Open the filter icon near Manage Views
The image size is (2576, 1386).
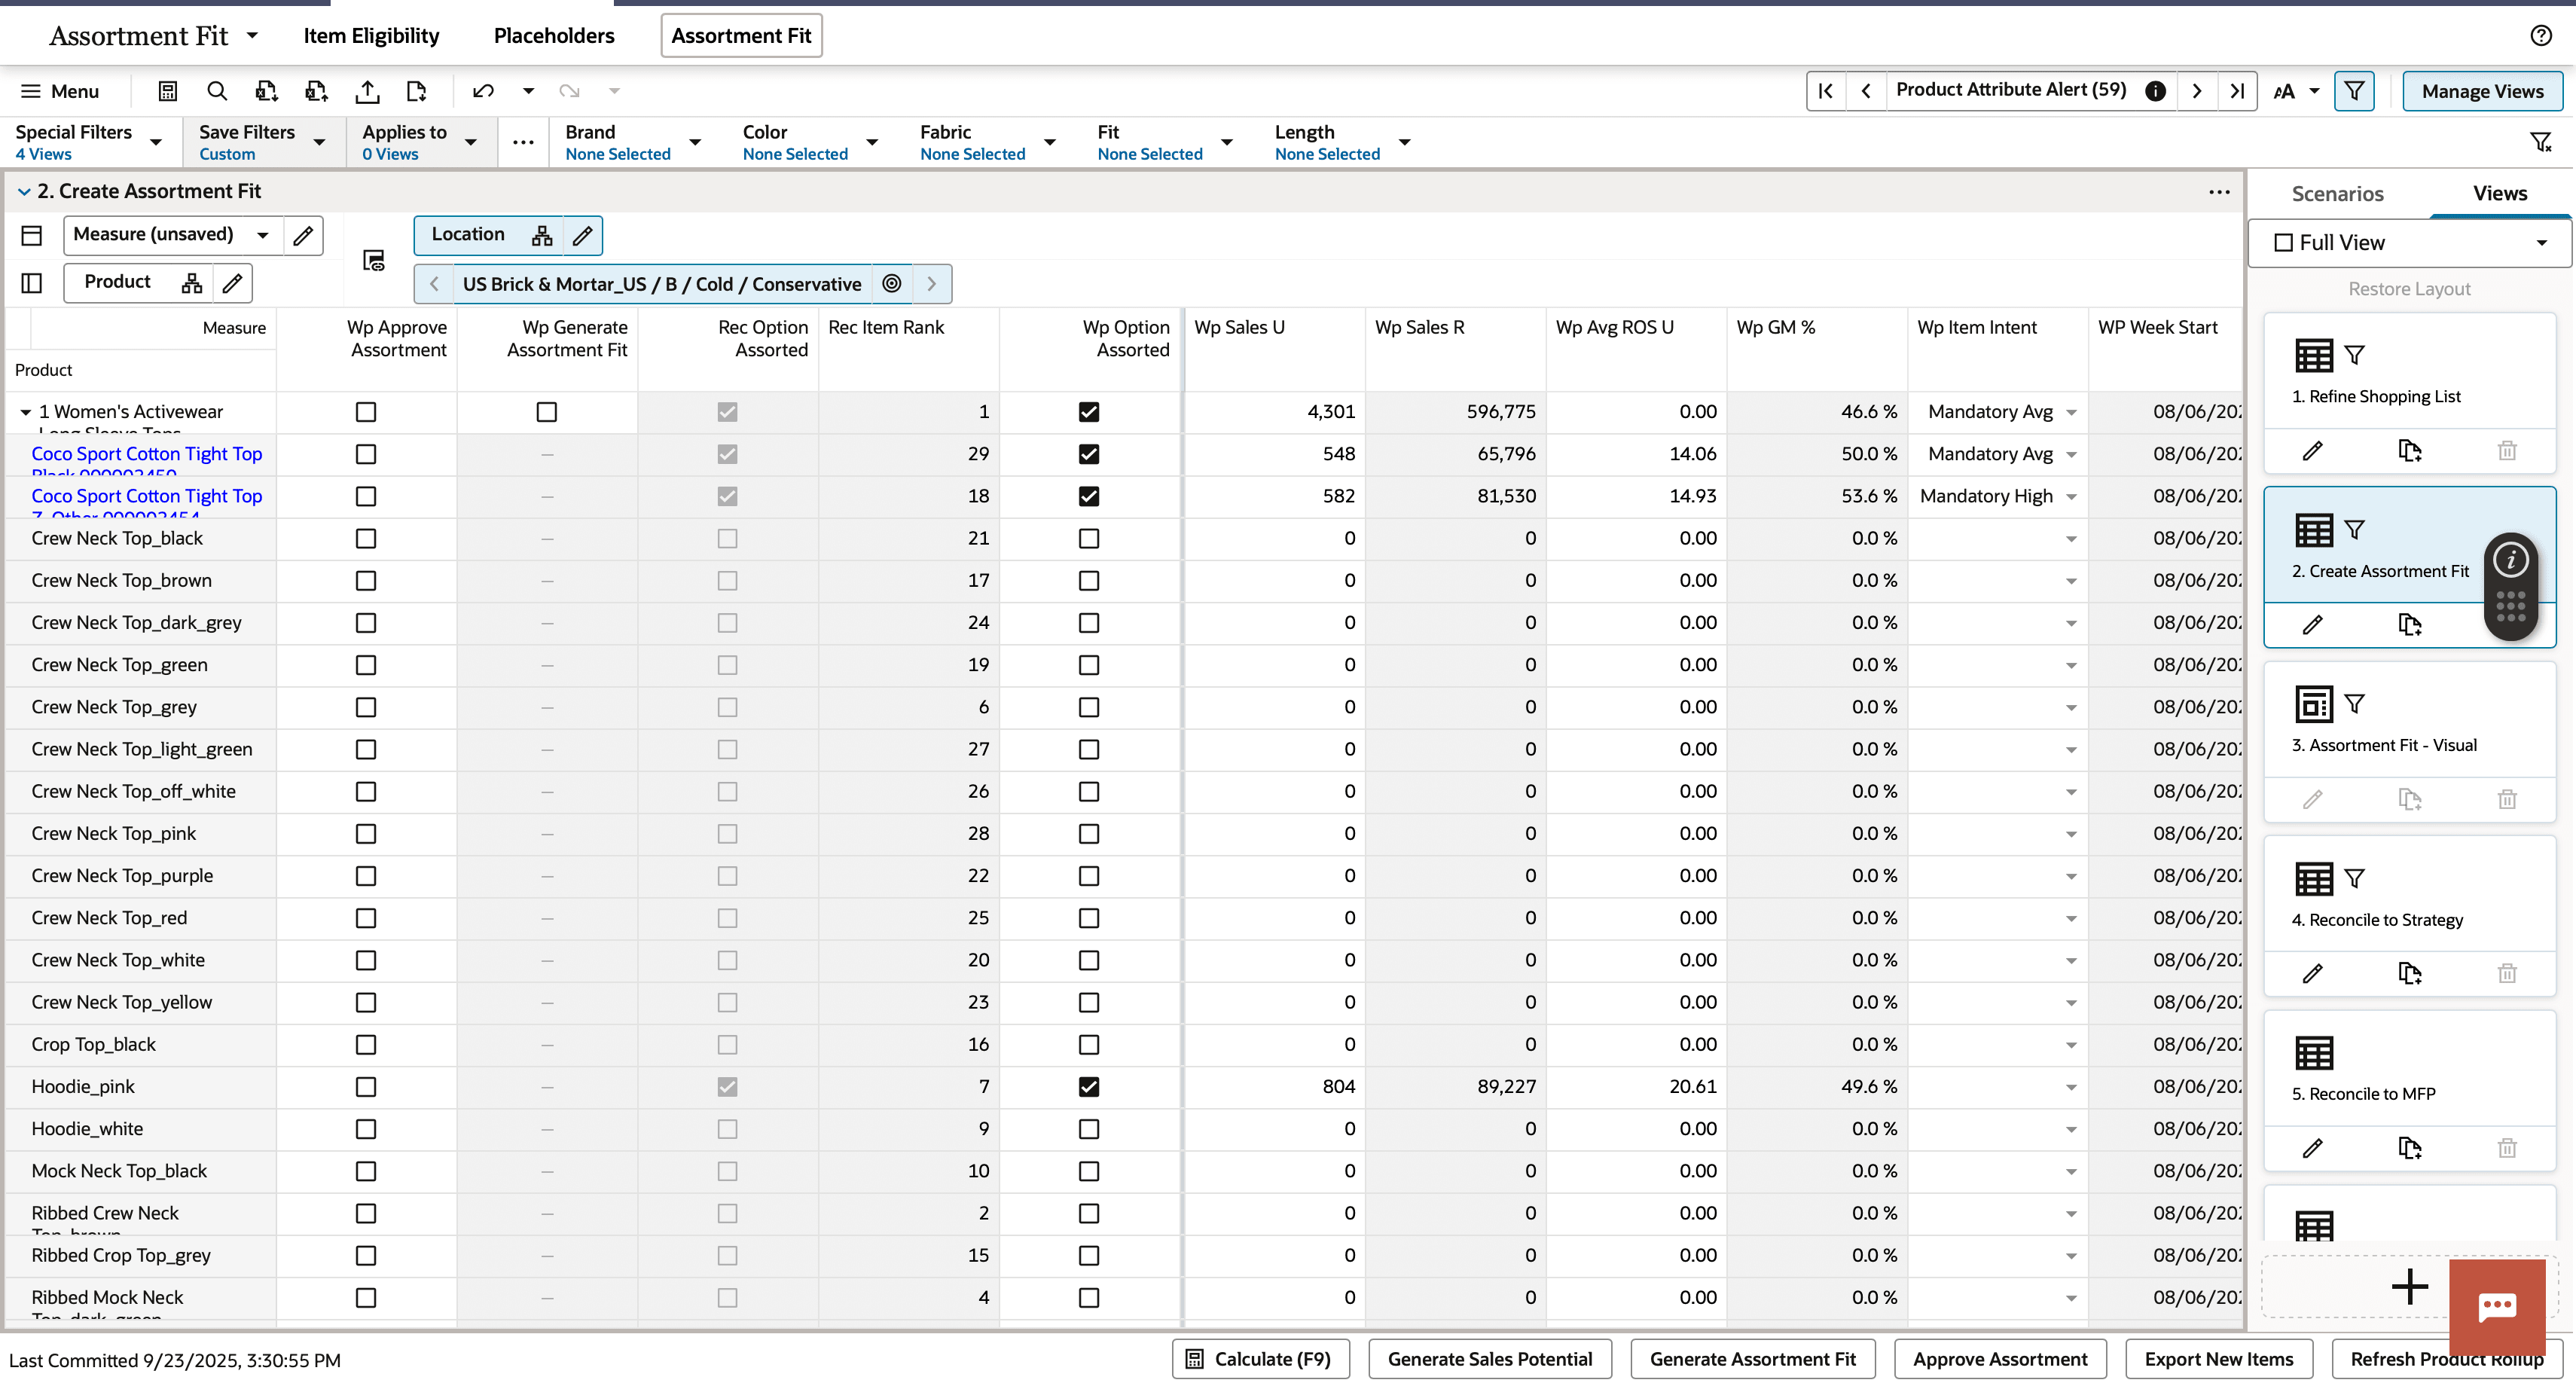point(2354,91)
